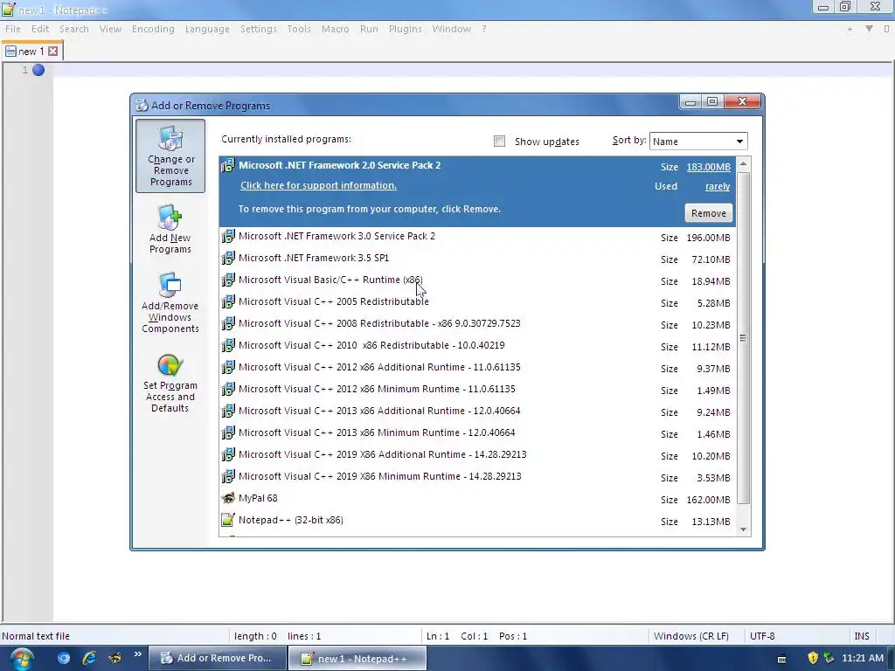895x671 pixels.
Task: Click the plus icon at Notepad++ menu bar right
Action: click(x=850, y=29)
